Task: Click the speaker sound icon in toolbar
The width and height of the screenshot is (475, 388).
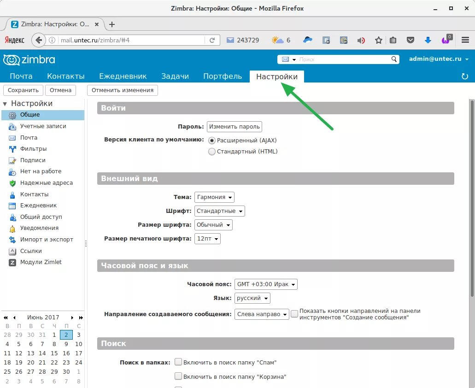Action: click(361, 40)
